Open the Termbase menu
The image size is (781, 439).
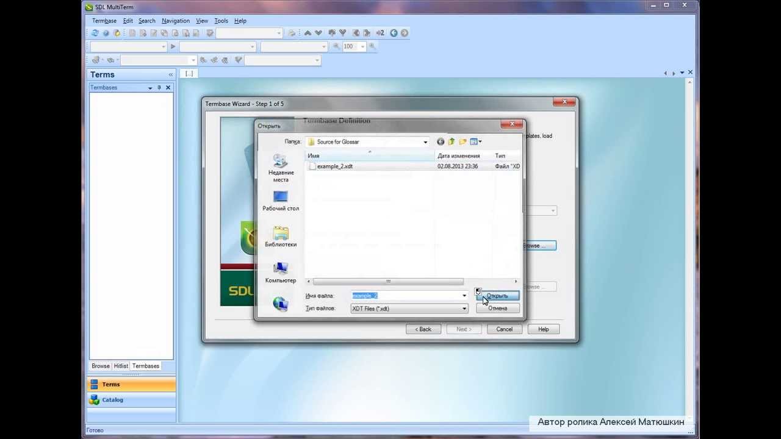[104, 21]
